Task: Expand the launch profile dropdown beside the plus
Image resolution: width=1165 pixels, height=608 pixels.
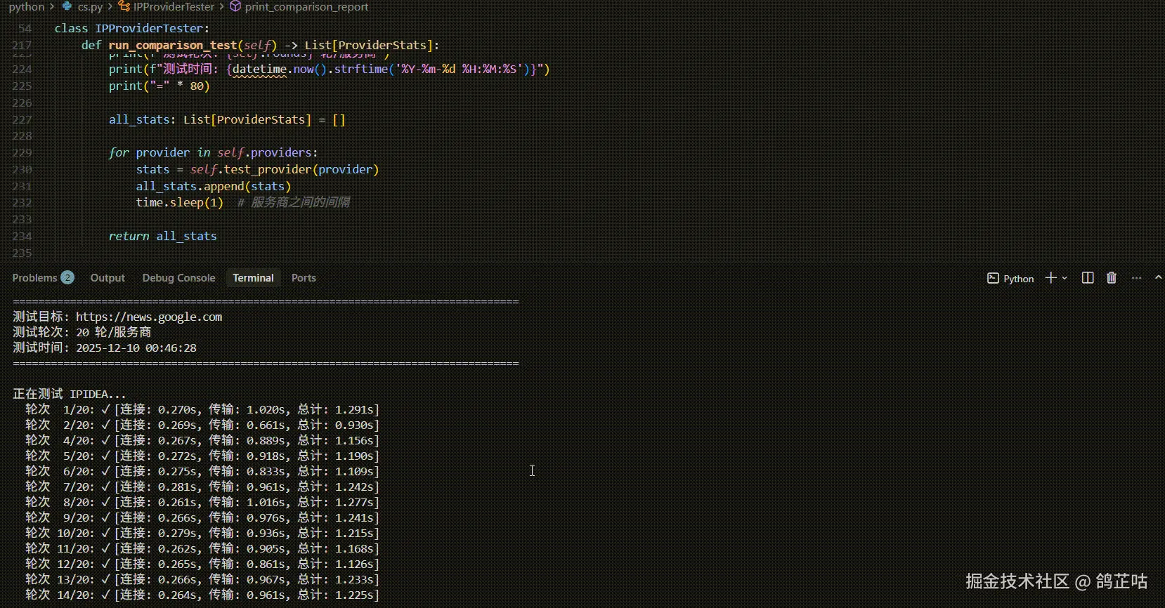Action: (x=1065, y=278)
